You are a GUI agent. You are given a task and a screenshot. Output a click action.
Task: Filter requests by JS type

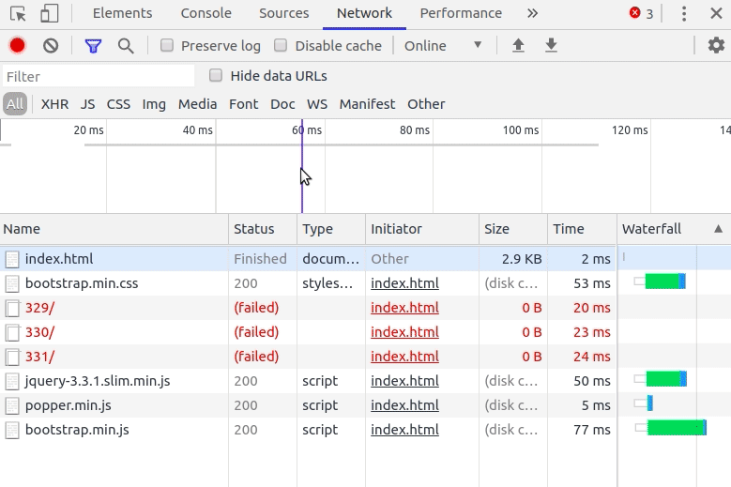[87, 104]
